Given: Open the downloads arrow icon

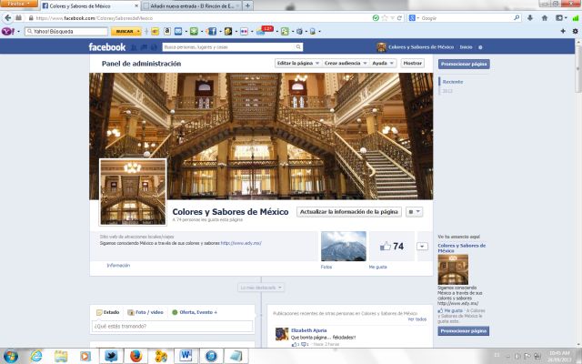Looking at the screenshot, I should [x=530, y=18].
